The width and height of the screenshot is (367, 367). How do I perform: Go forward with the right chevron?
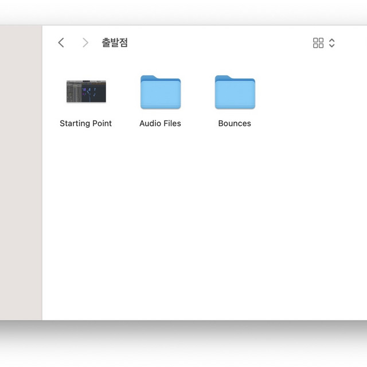pos(85,43)
